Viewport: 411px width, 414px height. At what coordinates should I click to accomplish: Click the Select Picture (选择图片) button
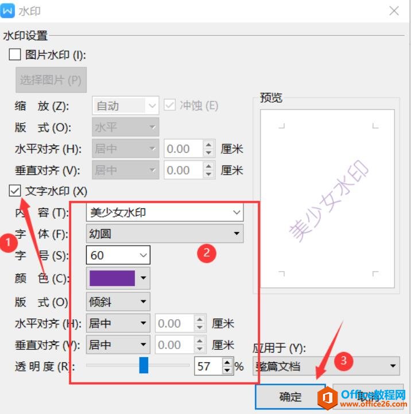click(x=51, y=80)
